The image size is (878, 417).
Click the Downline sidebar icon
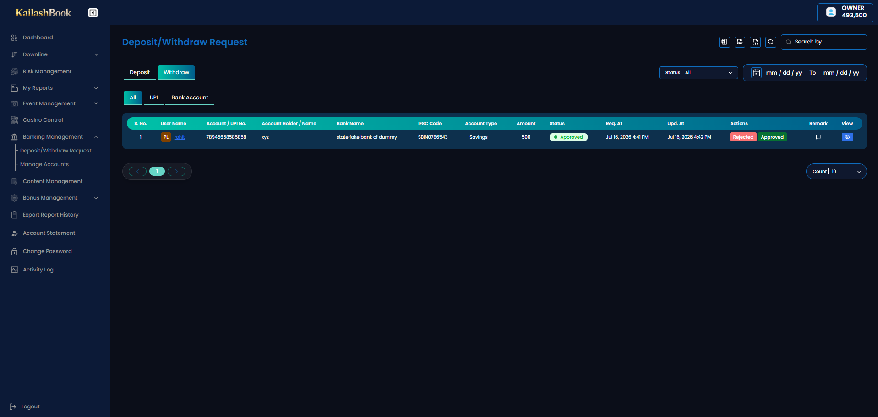(14, 54)
